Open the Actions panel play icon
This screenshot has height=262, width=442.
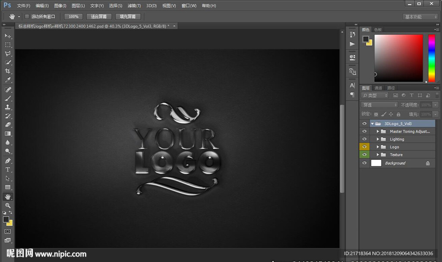tap(352, 44)
